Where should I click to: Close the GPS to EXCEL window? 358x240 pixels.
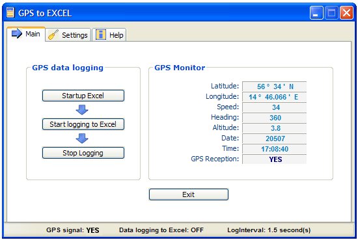point(346,13)
